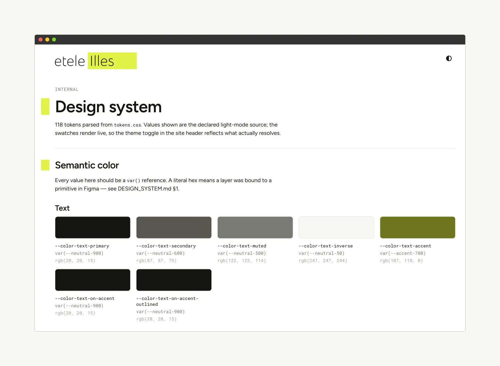Click the green maximize window button
The image size is (500, 366).
54,40
